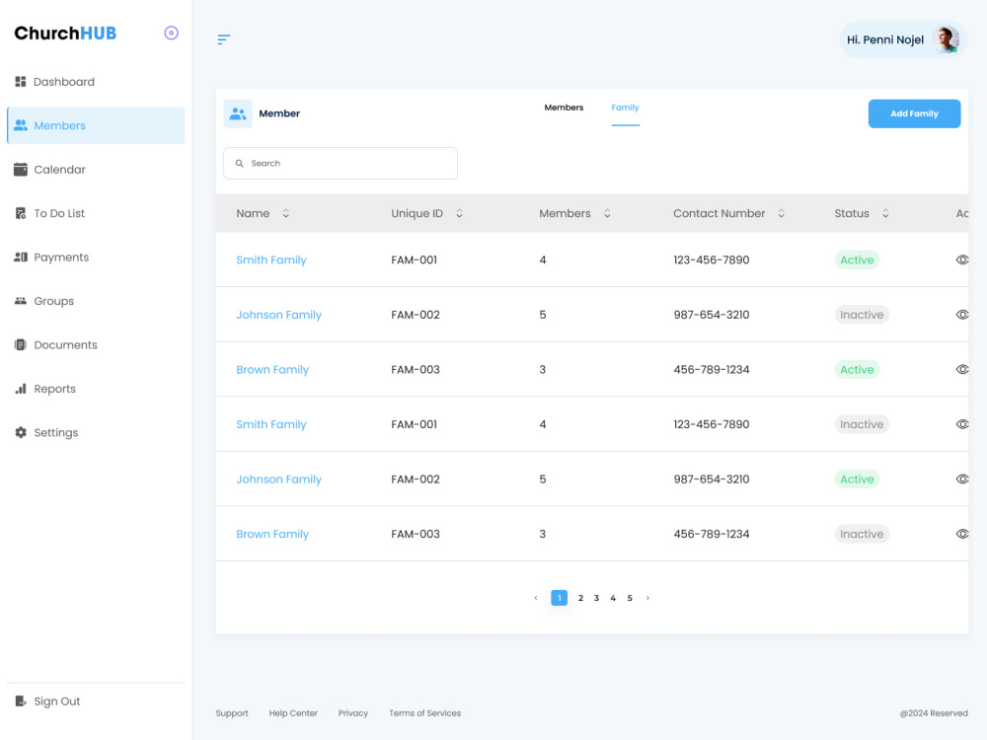Viewport: 987px width, 740px height.
Task: Click the Calendar icon in sidebar
Action: (21, 170)
